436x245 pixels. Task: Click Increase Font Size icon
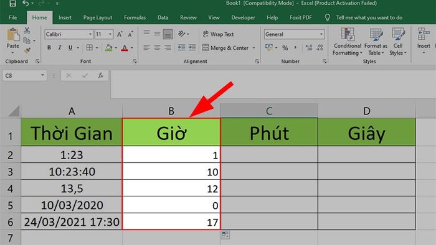[x=120, y=34]
